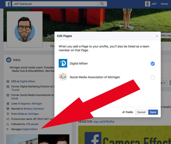171x144 pixels.
Task: Close the Edit Pages dialog
Action: point(157,36)
